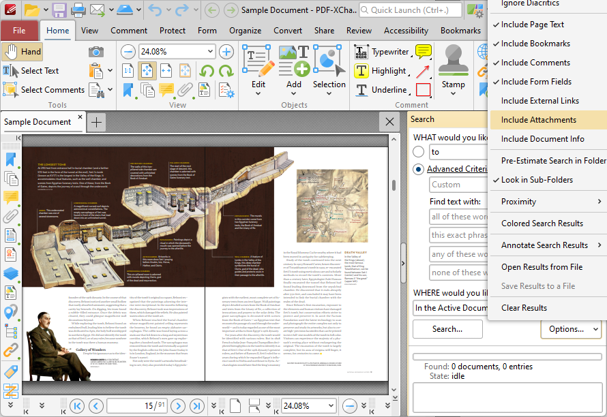The image size is (607, 417).
Task: Select the Actual Size 1:1 icon
Action: (x=128, y=71)
